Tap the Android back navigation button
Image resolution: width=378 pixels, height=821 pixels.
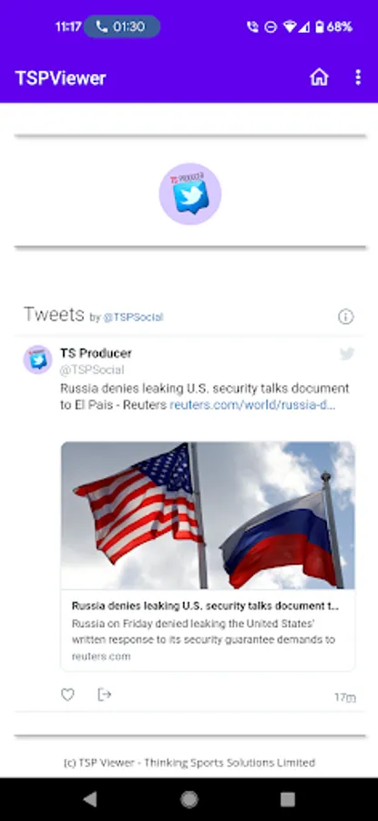pyautogui.click(x=90, y=799)
